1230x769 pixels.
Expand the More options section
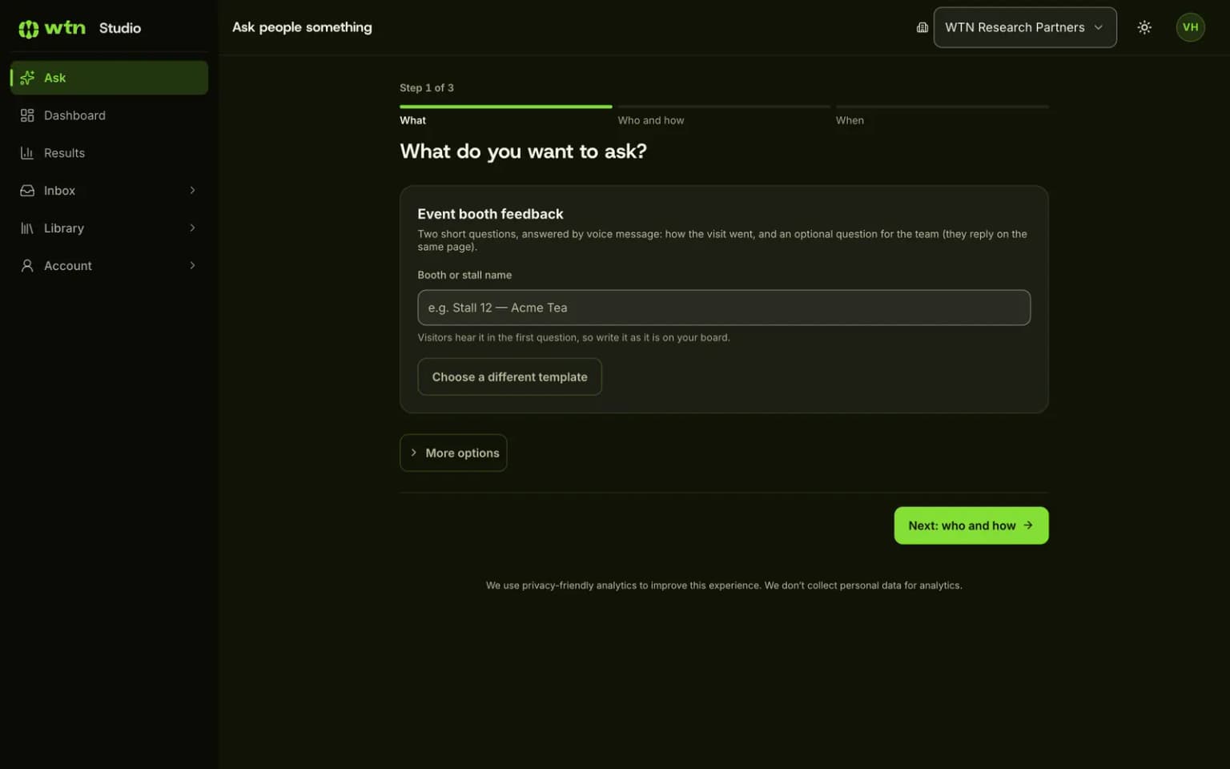pos(453,453)
